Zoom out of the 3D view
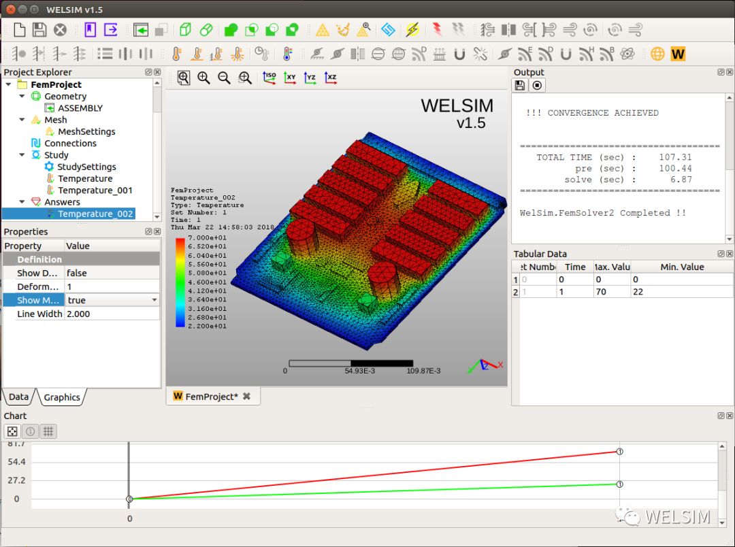The image size is (735, 547). pyautogui.click(x=224, y=78)
